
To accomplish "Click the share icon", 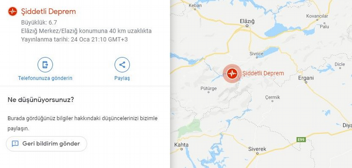I will click(122, 65).
